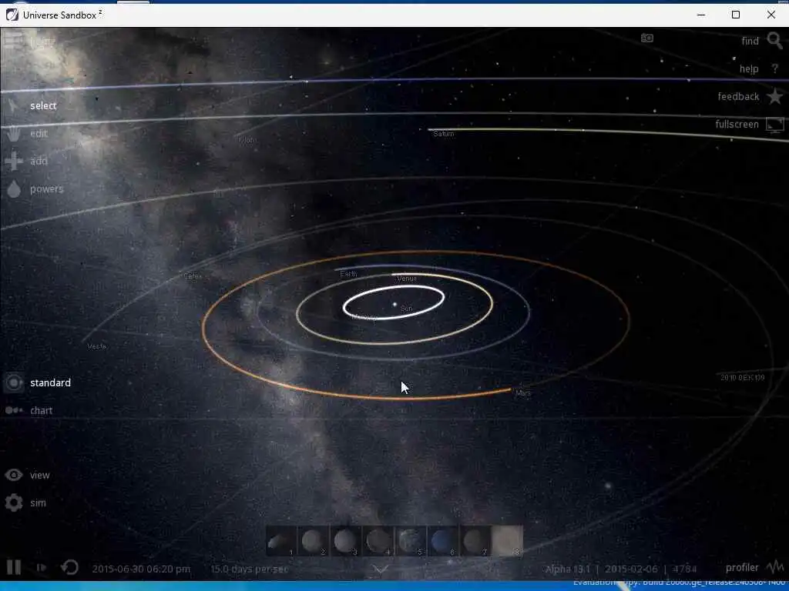Pause the simulation
The image size is (789, 591).
point(14,567)
